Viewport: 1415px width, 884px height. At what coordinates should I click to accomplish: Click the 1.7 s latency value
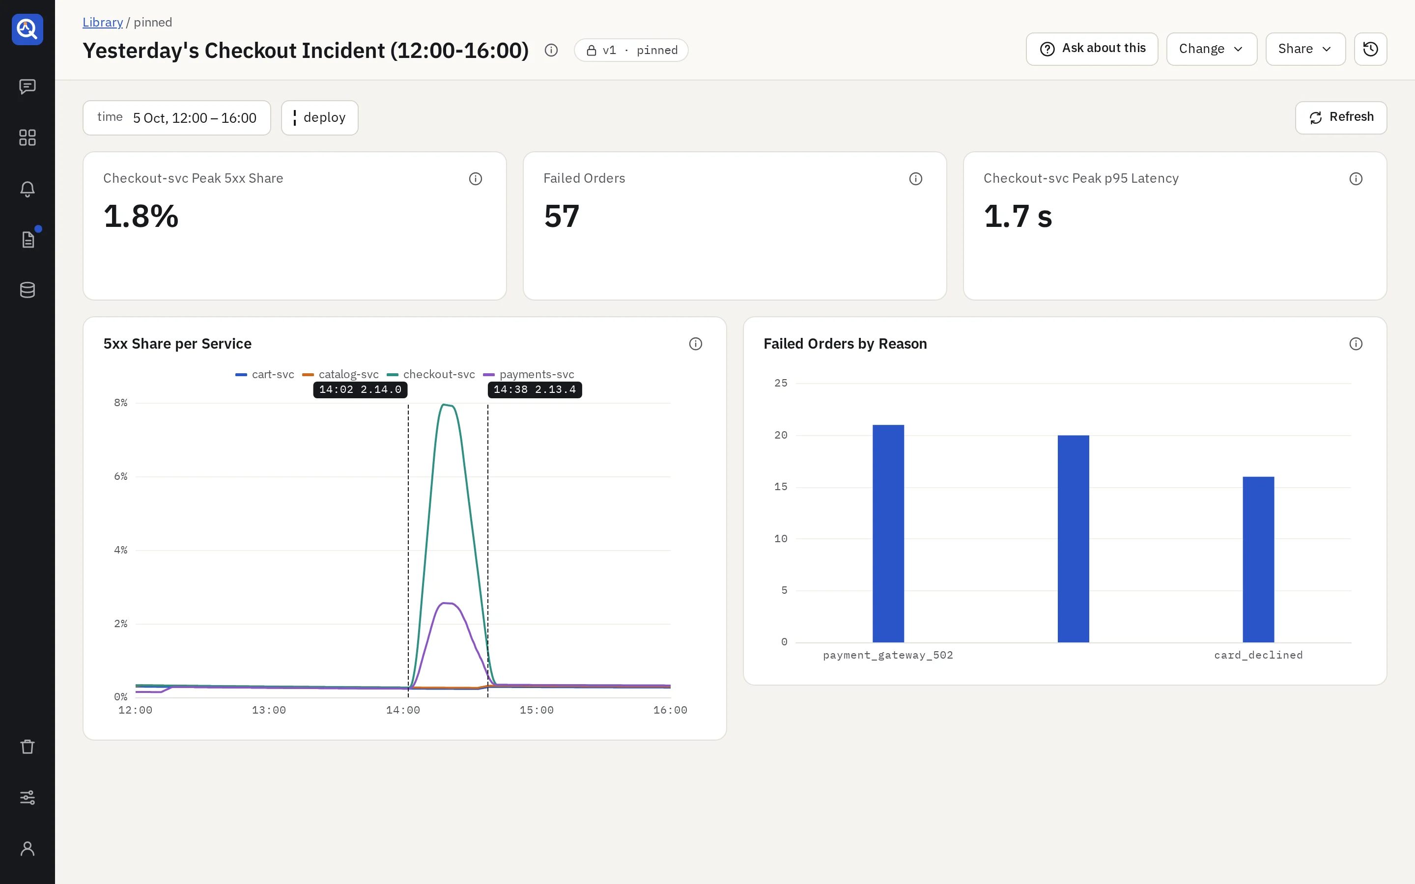(x=1018, y=216)
